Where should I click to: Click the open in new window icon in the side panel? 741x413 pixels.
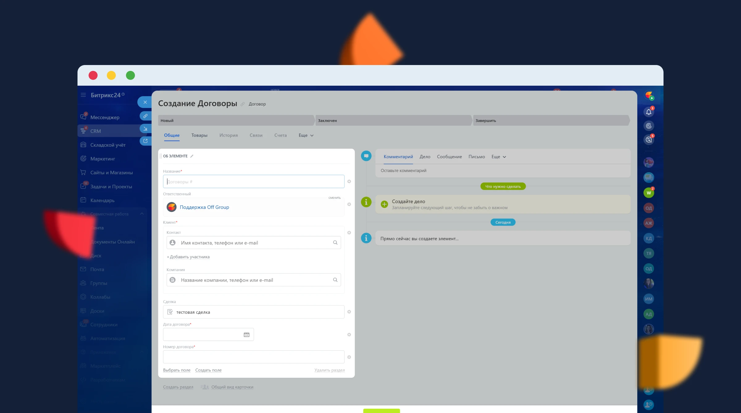point(145,141)
